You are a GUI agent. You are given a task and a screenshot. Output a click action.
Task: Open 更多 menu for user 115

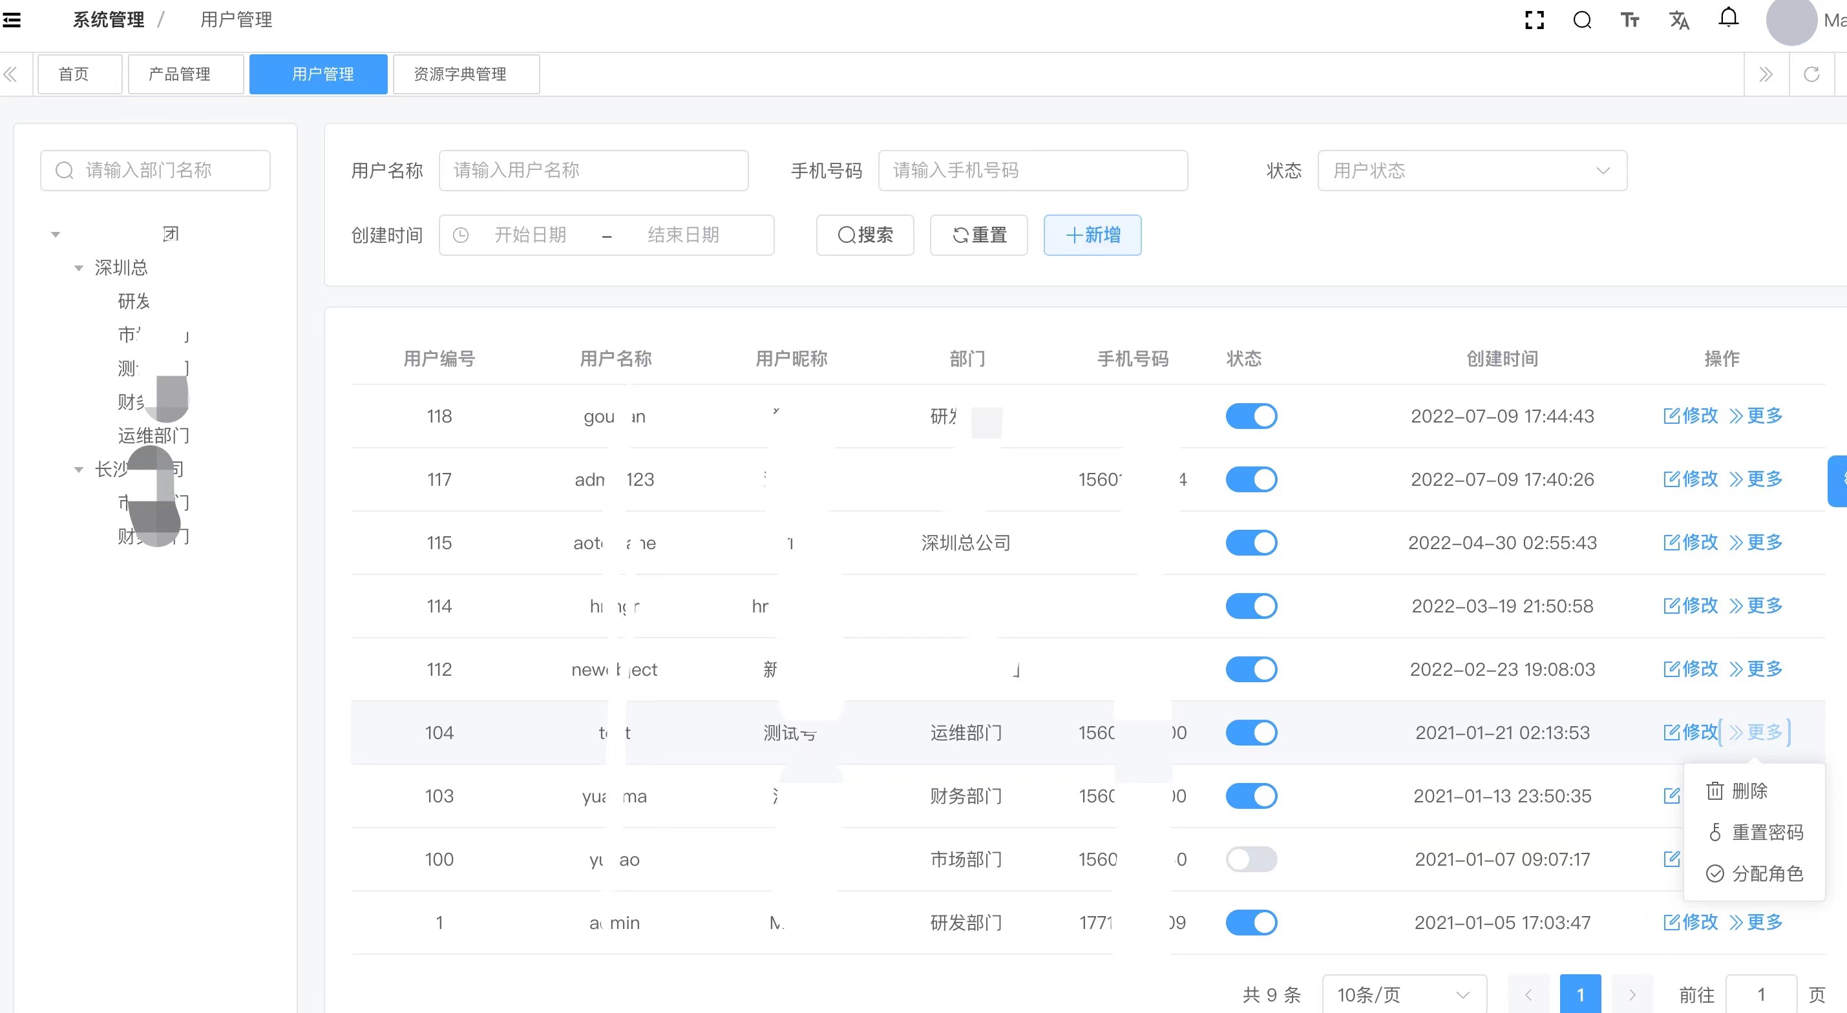pyautogui.click(x=1755, y=543)
